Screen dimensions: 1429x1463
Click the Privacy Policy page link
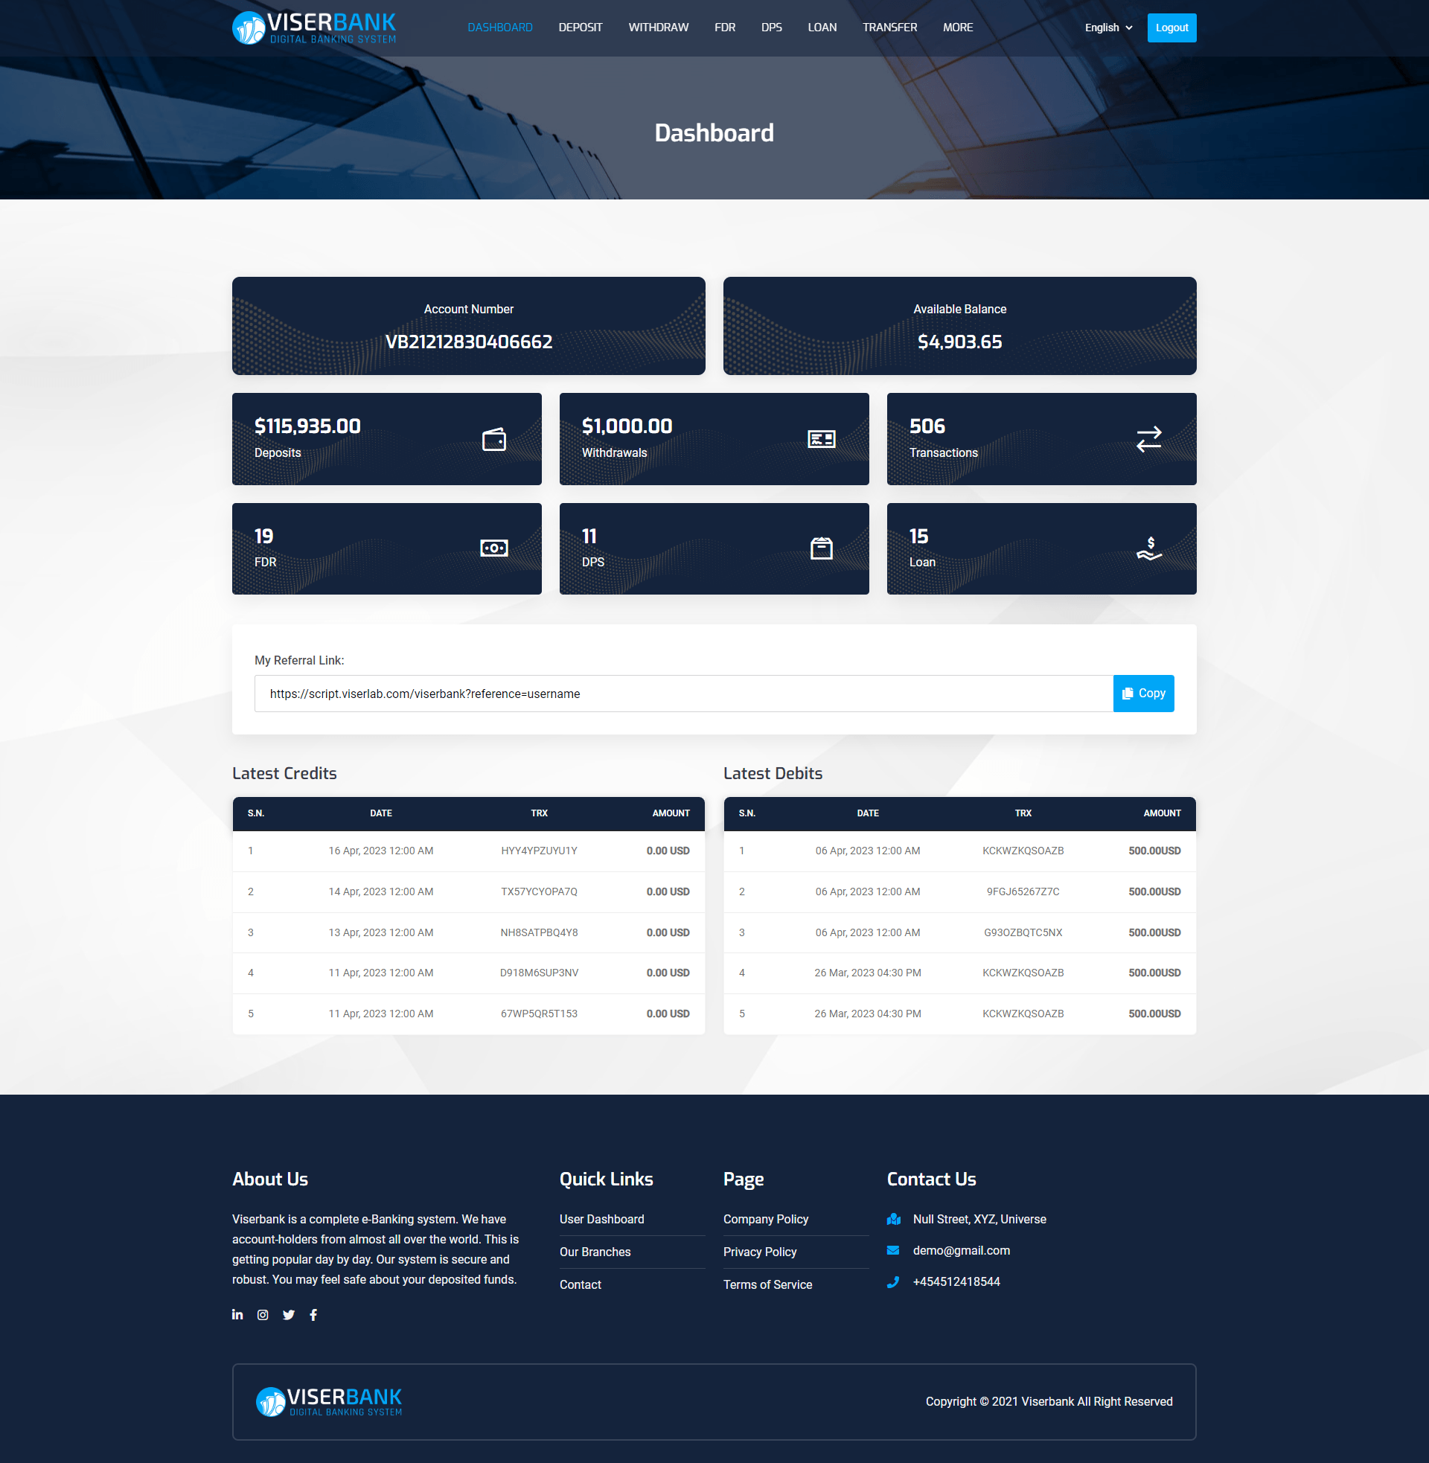click(761, 1251)
